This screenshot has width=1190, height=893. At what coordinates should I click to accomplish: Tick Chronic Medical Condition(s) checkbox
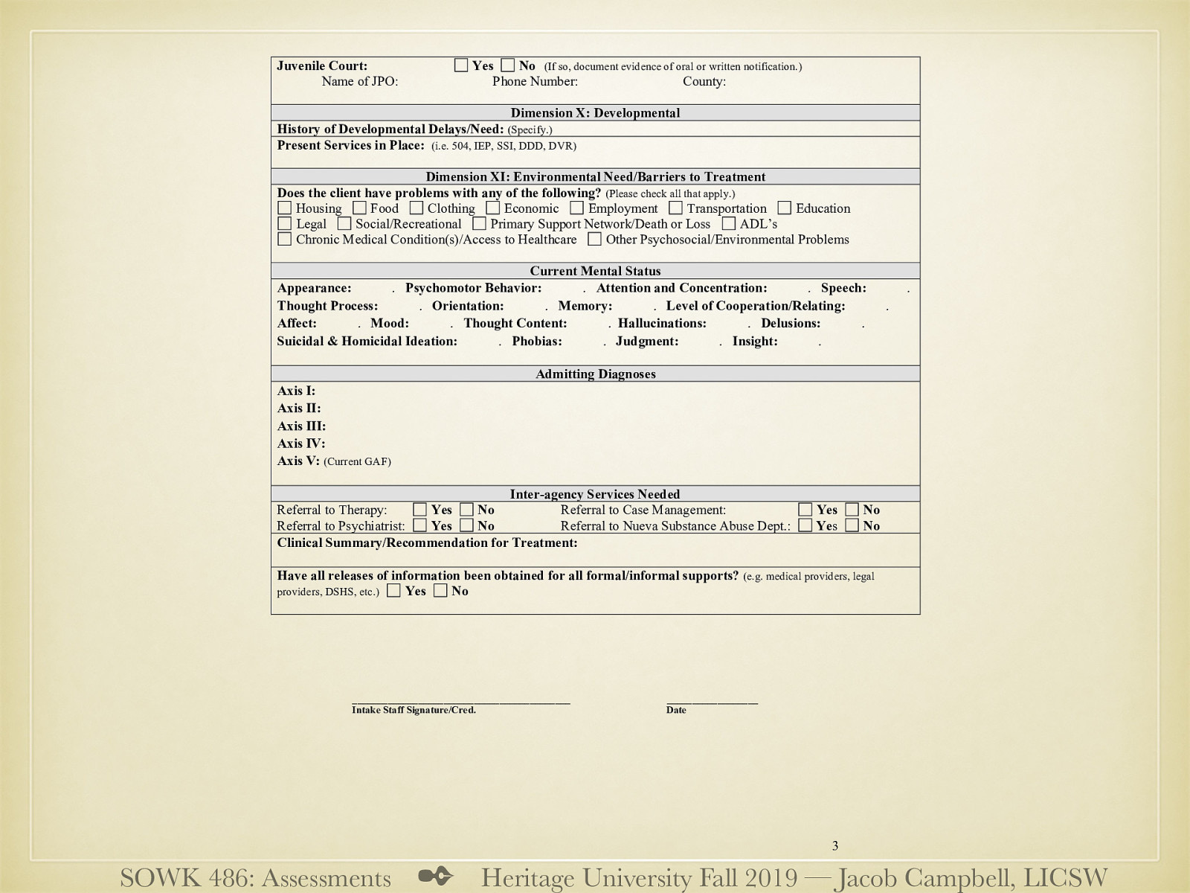(x=285, y=240)
